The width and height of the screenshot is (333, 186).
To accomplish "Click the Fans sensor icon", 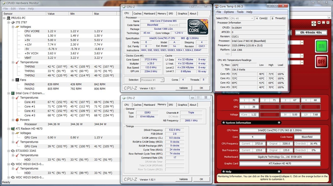I will coord(17,80).
